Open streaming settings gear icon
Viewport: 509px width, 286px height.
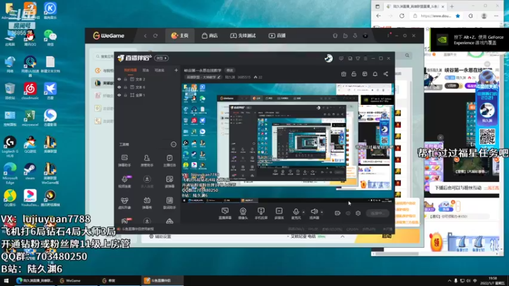pos(358,213)
